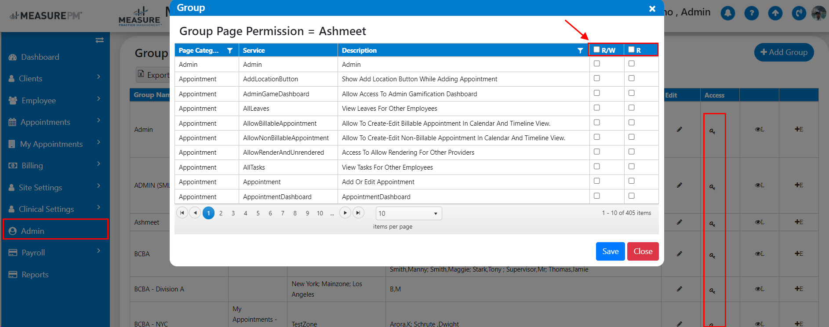
Task: Select the Ashmeet group row name
Action: tap(146, 222)
